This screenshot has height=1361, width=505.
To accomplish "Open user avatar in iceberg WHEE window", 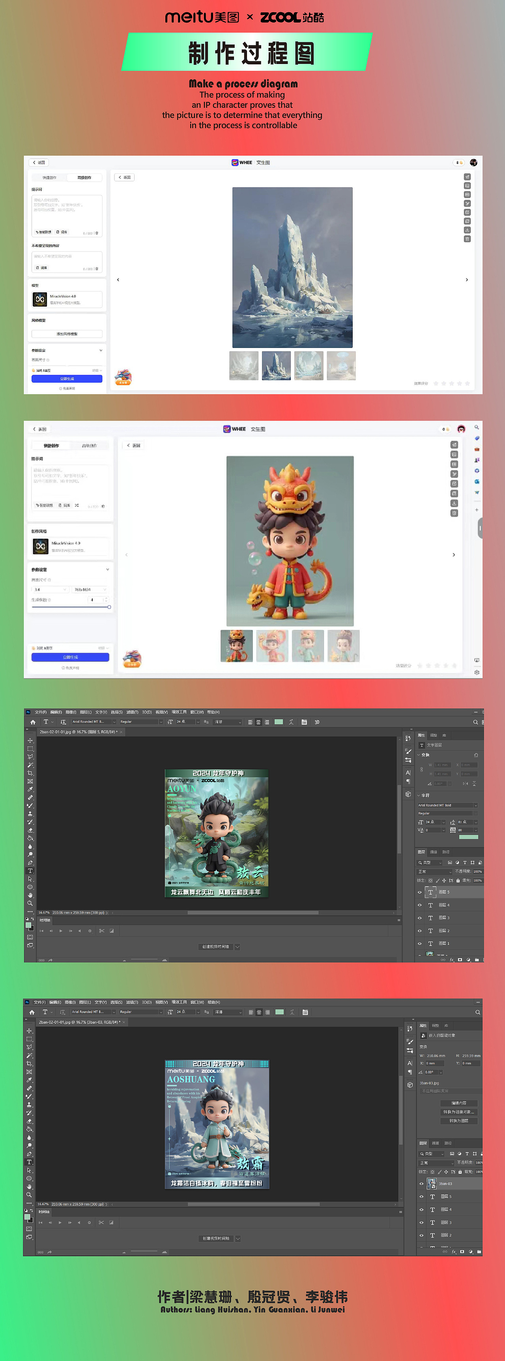I will [473, 163].
